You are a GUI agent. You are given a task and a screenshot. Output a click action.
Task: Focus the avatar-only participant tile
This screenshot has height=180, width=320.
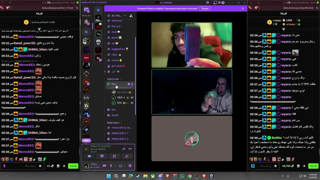tap(192, 138)
